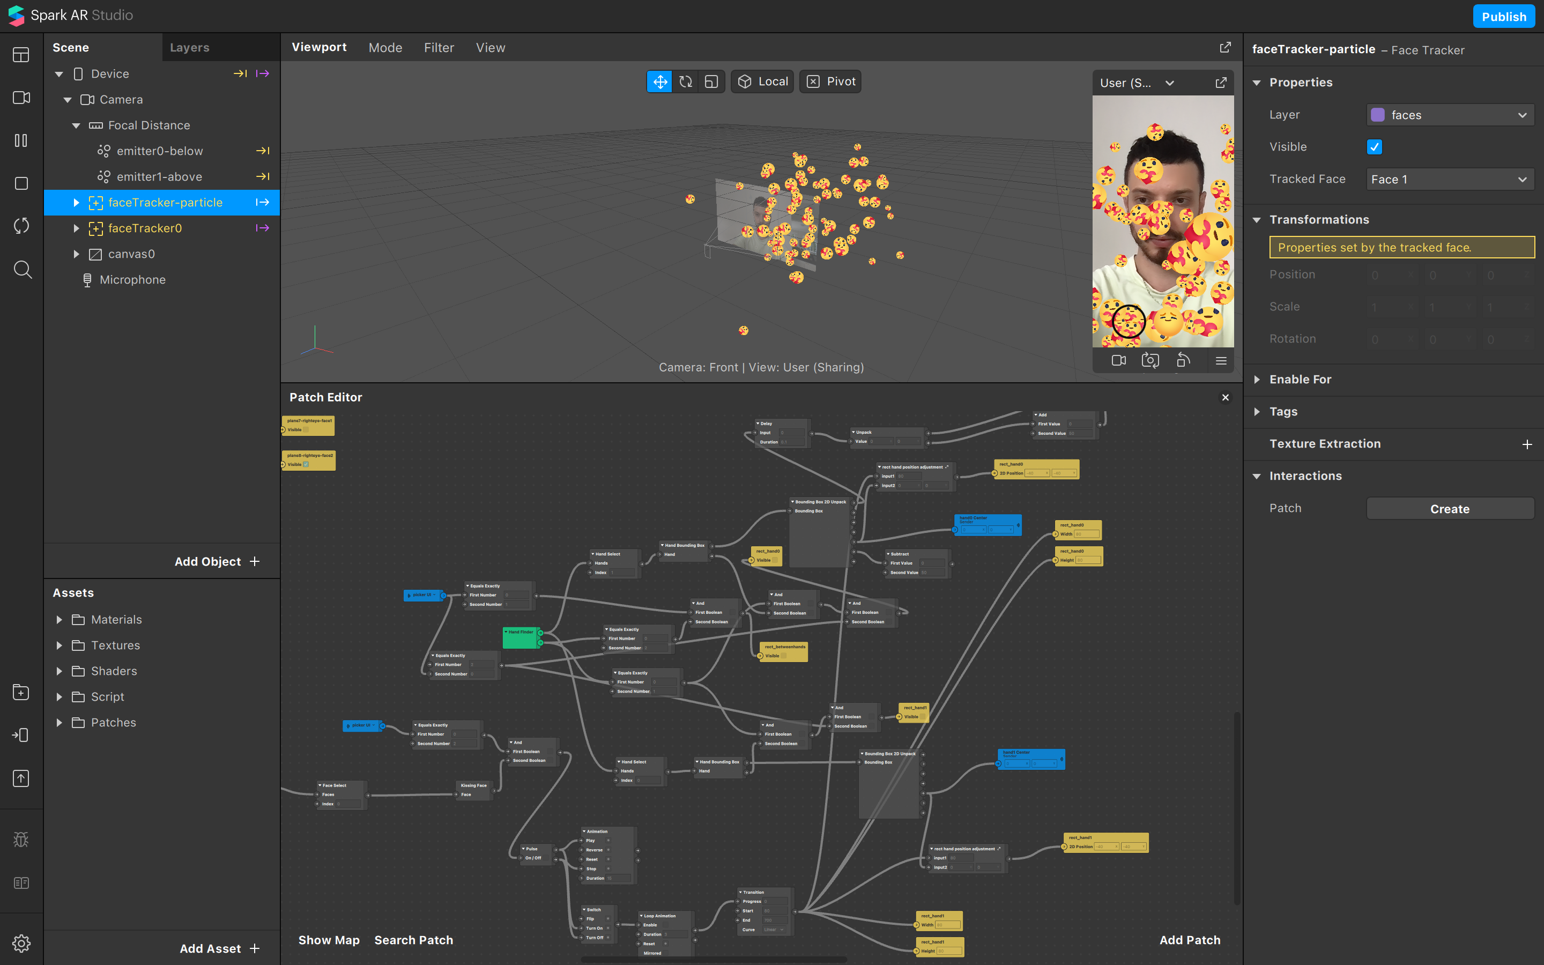Screen dimensions: 1544x965
Task: Click the Publish button
Action: (x=1504, y=17)
